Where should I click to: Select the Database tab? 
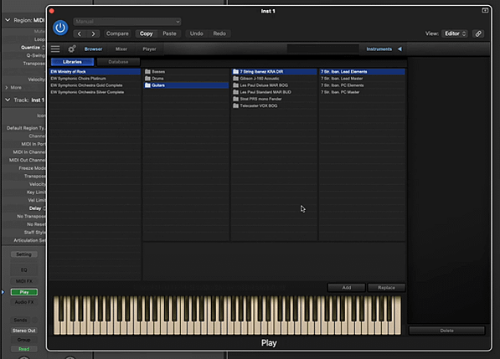point(118,62)
